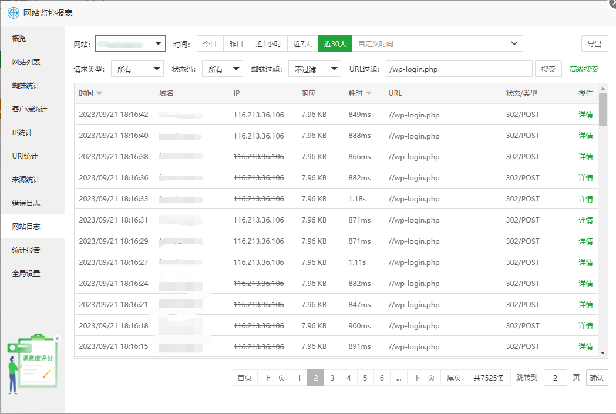The height and width of the screenshot is (414, 616).
Task: View 详情 for the 18:16:29 request
Action: (585, 241)
